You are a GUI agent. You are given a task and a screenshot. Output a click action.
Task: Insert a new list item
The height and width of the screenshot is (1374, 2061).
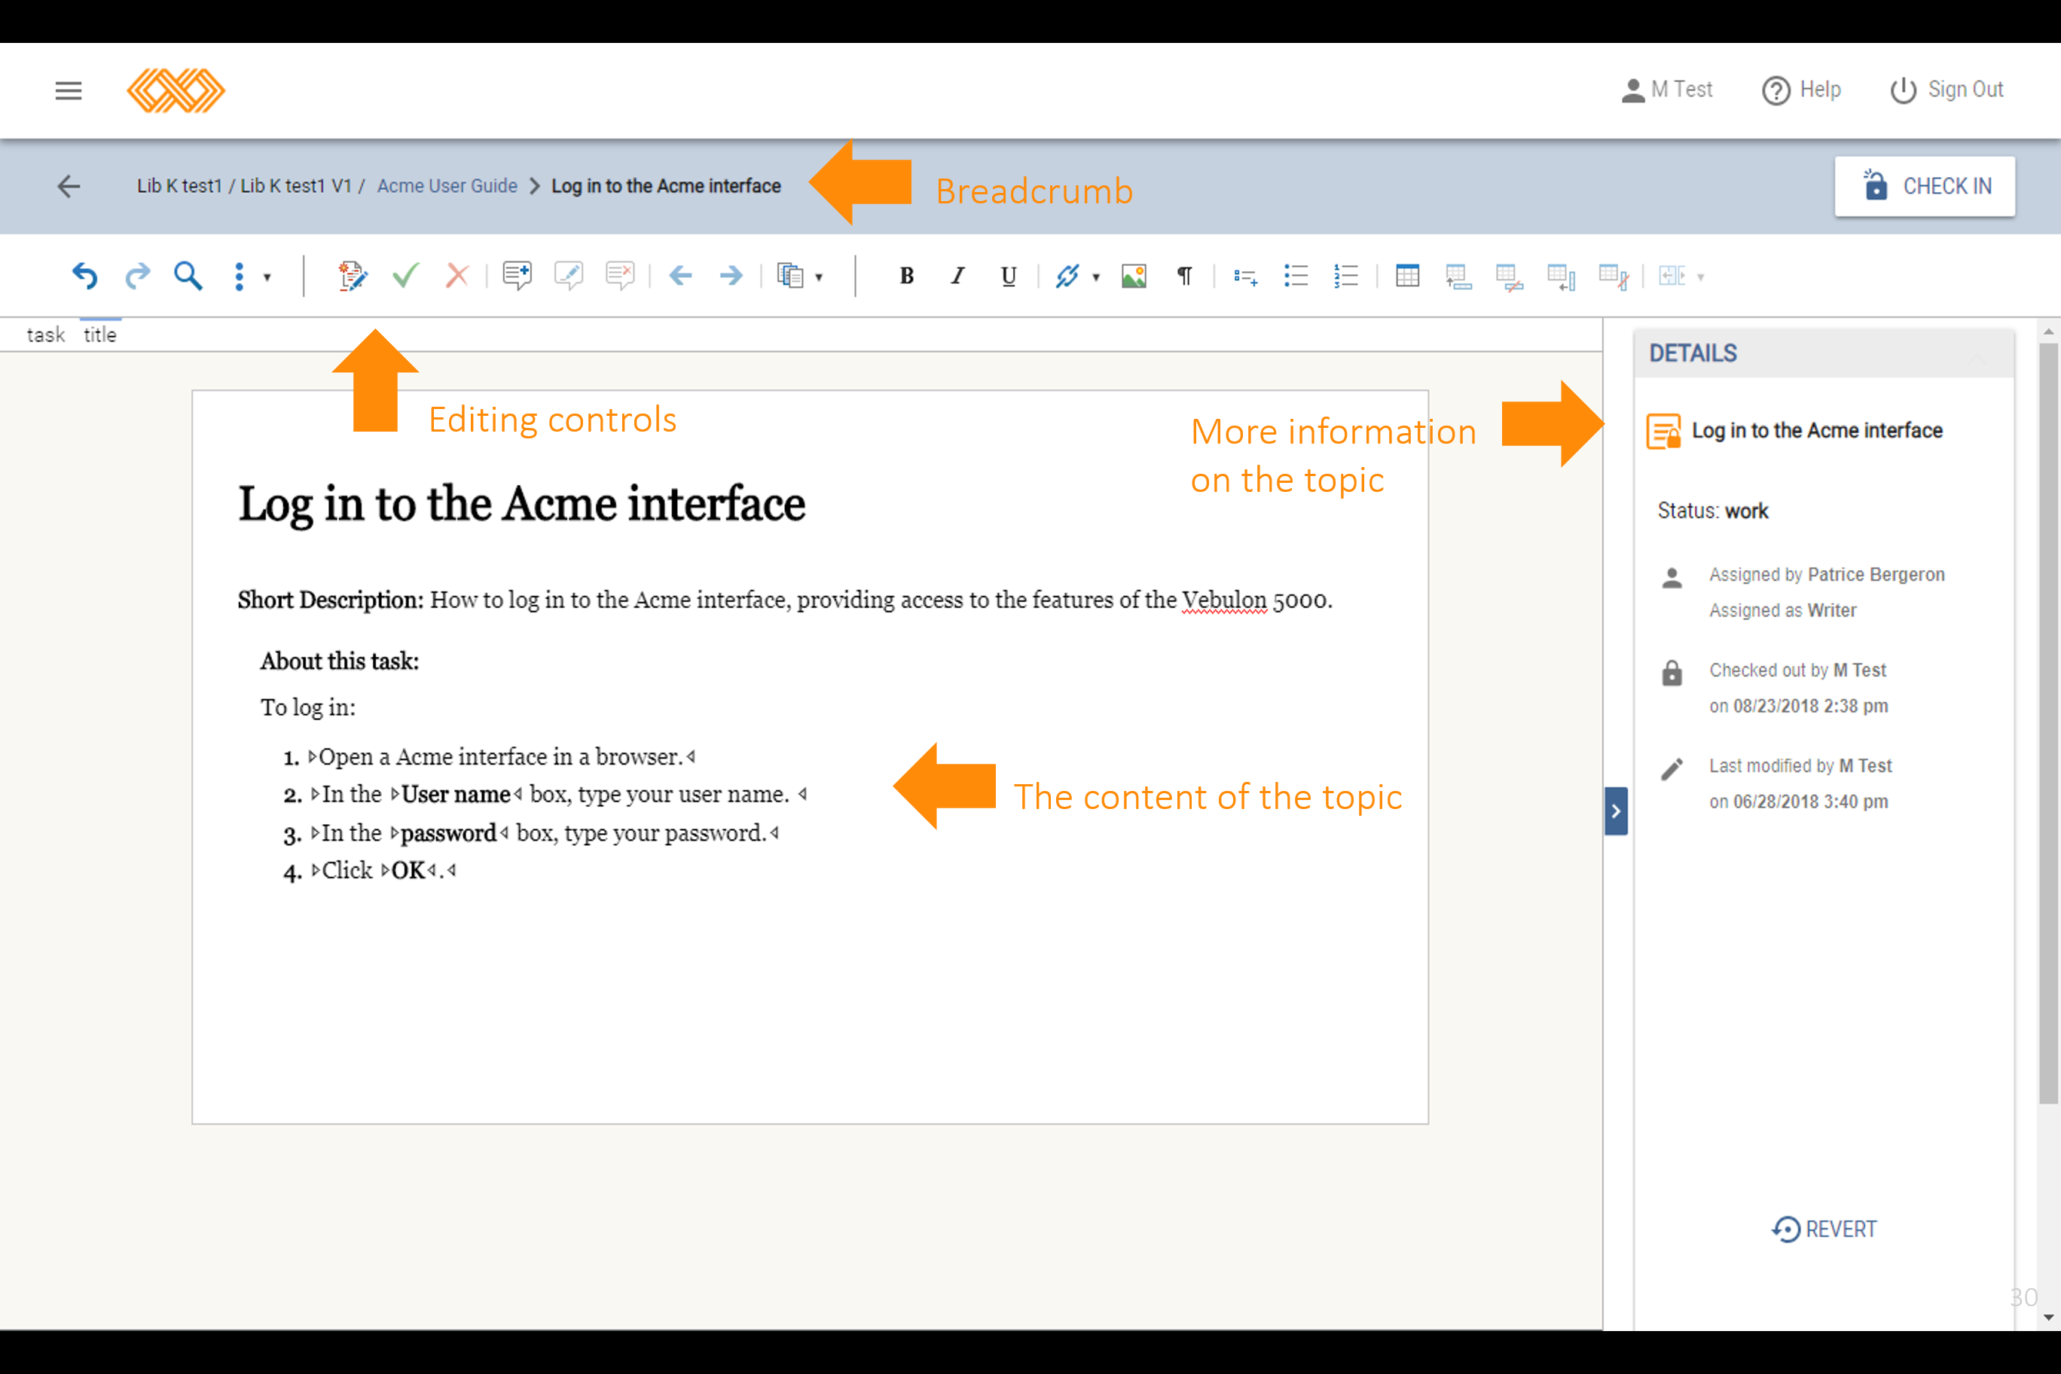tap(1245, 277)
